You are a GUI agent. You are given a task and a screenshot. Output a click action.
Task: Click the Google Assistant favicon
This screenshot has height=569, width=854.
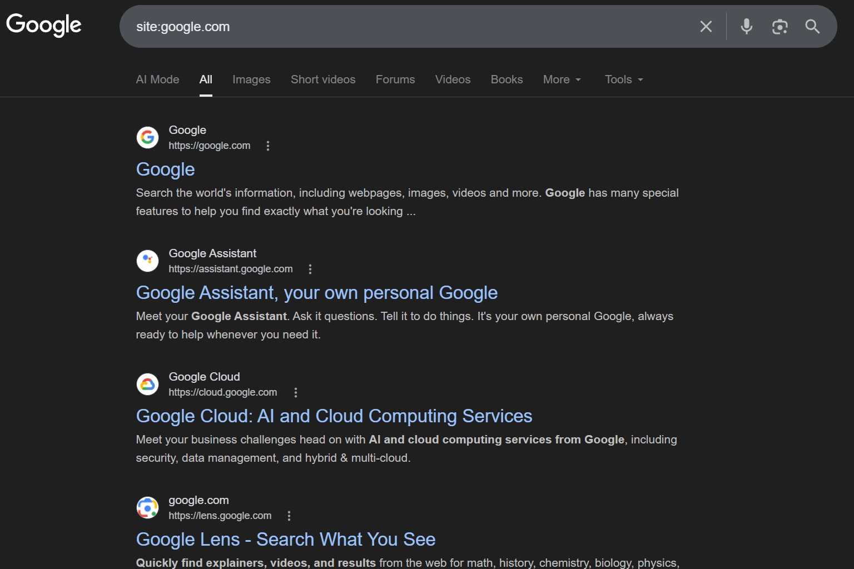147,261
